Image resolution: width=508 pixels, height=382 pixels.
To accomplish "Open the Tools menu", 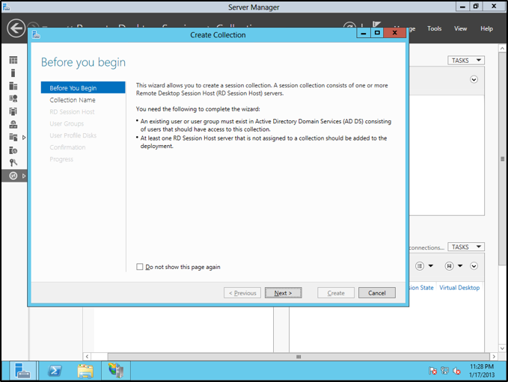I will point(434,28).
